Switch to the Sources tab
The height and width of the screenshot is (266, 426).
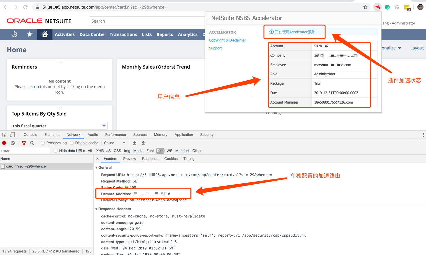pyautogui.click(x=140, y=135)
